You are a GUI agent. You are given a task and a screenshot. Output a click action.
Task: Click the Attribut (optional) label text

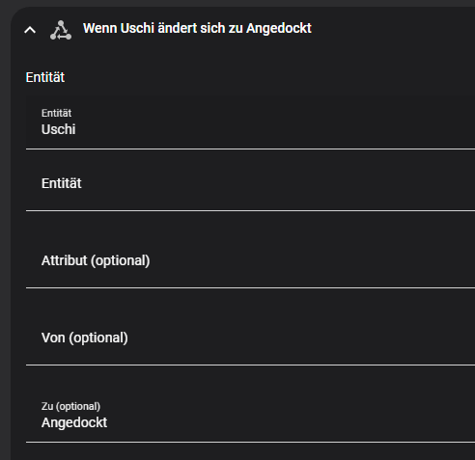tap(96, 260)
